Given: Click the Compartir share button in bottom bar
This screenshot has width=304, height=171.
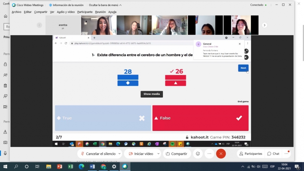Looking at the screenshot, I should tap(177, 154).
